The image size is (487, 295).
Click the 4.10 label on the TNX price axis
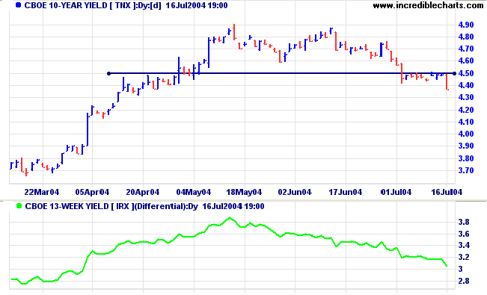[x=466, y=122]
